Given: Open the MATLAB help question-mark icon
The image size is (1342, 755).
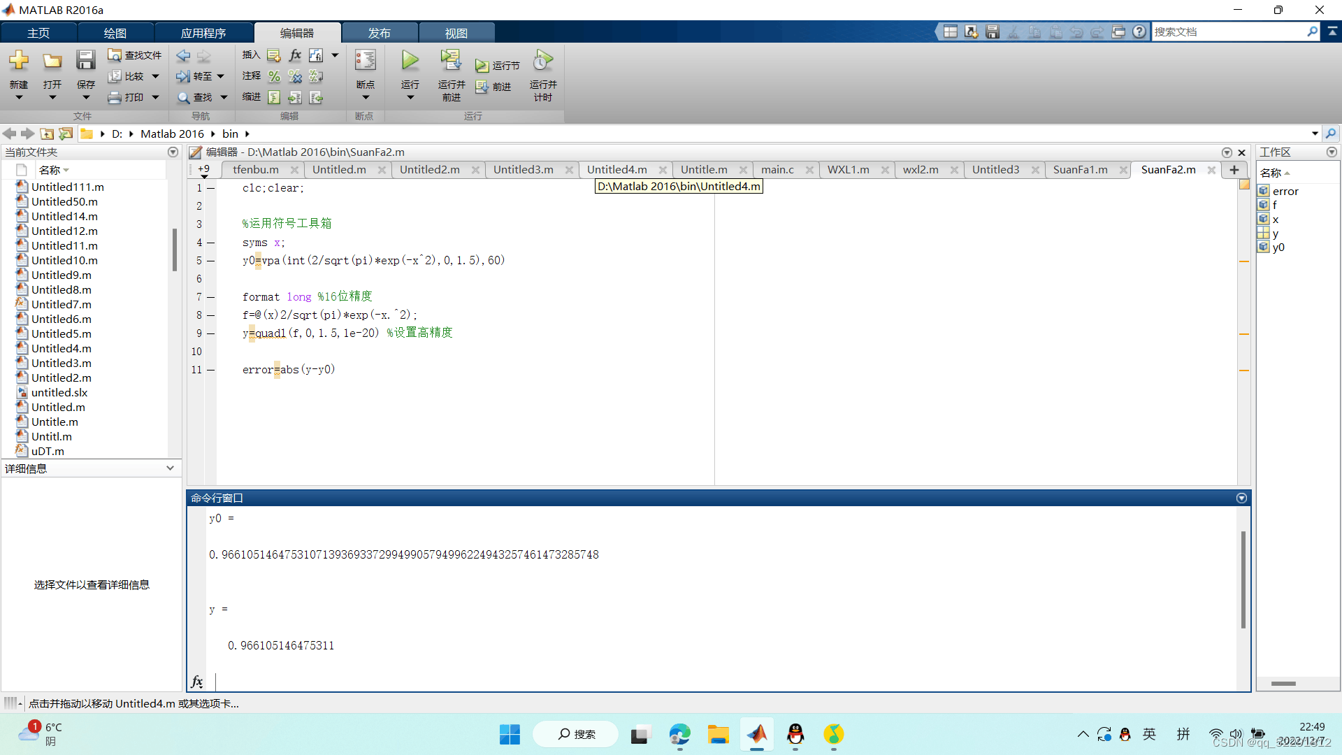Looking at the screenshot, I should coord(1139,31).
